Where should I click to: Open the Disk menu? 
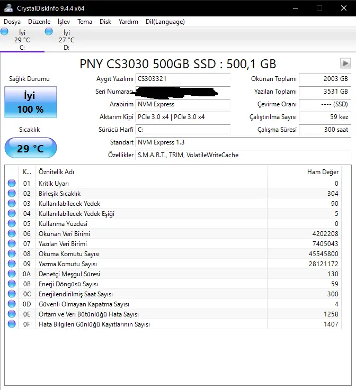(x=105, y=22)
